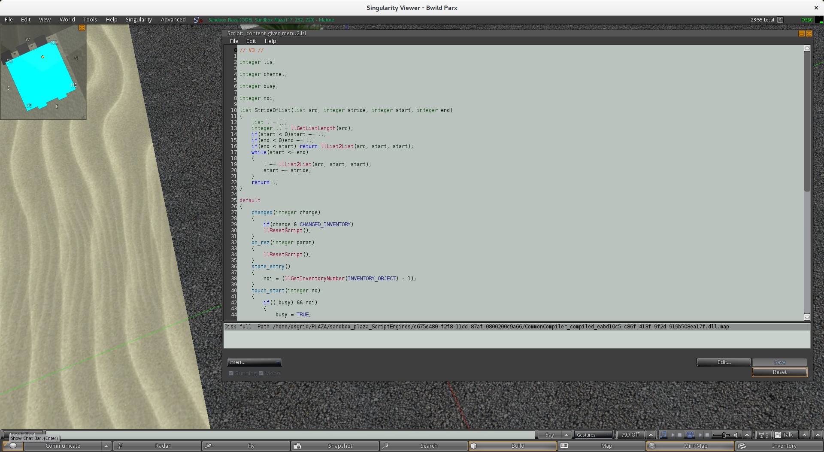Image resolution: width=824 pixels, height=452 pixels.
Task: Click the Reset script button
Action: [x=779, y=372]
